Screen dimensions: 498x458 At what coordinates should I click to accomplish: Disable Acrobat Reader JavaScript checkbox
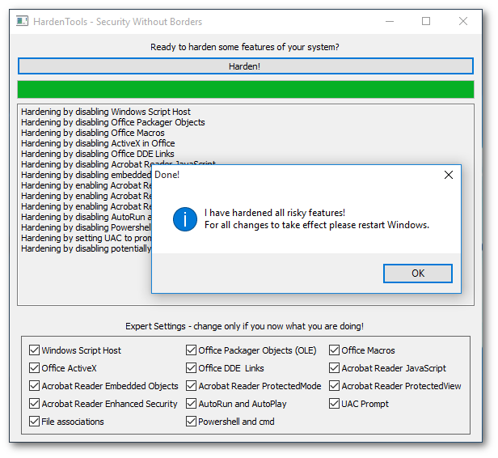click(x=334, y=367)
